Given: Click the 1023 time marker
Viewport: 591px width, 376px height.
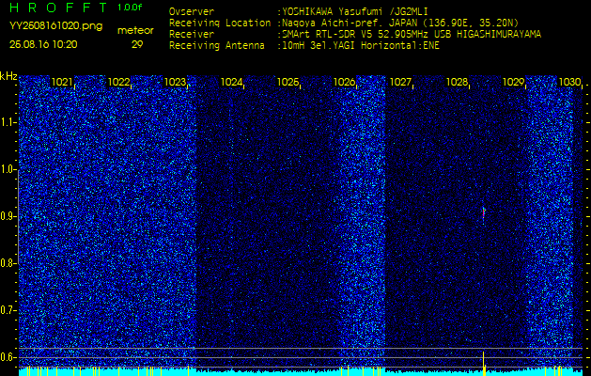Looking at the screenshot, I should pyautogui.click(x=175, y=82).
